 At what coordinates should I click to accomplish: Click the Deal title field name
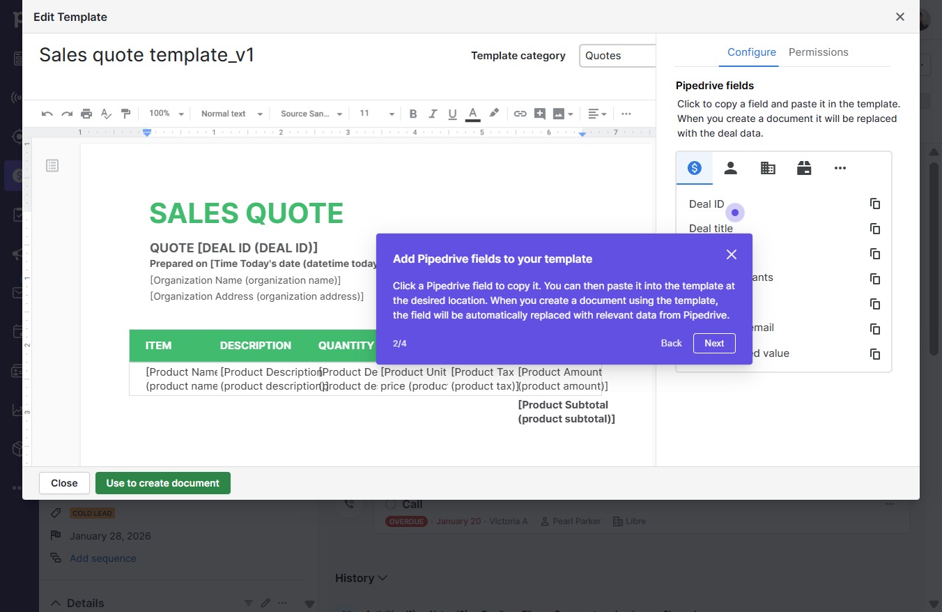pyautogui.click(x=711, y=229)
